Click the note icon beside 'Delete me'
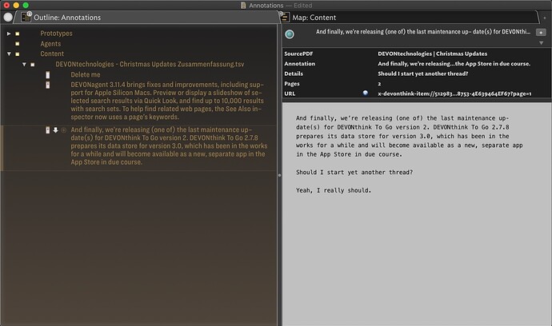Viewport: 552px width, 326px height. coord(47,75)
